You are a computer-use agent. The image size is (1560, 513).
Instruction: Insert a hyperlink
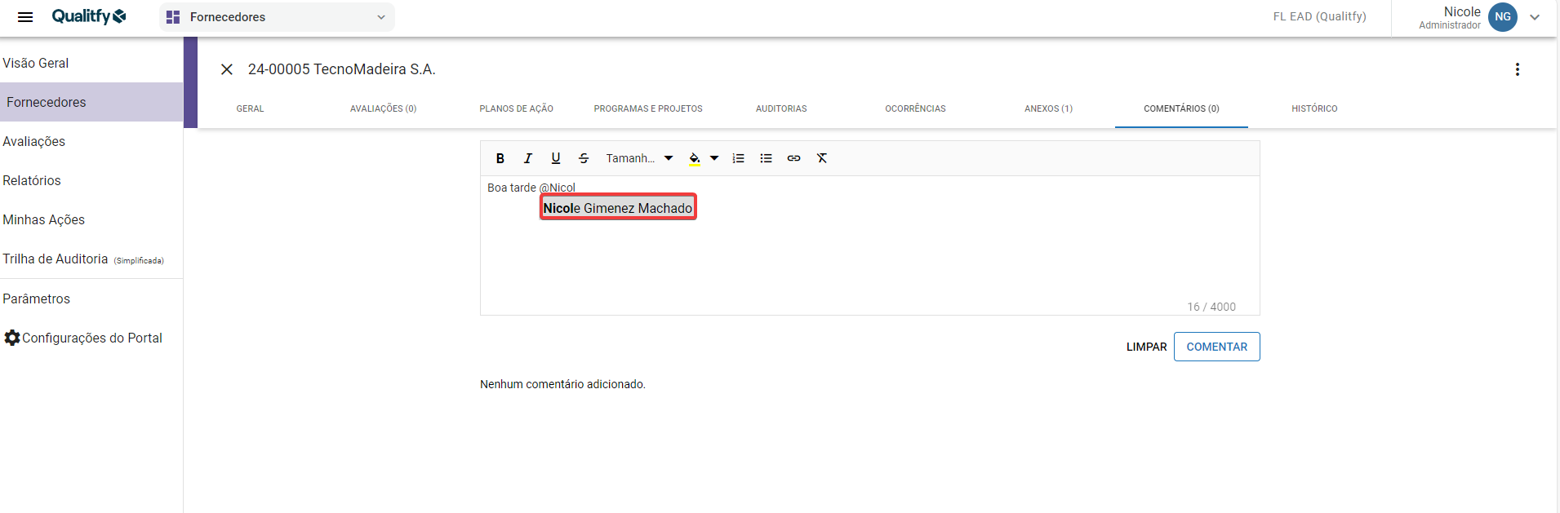793,158
